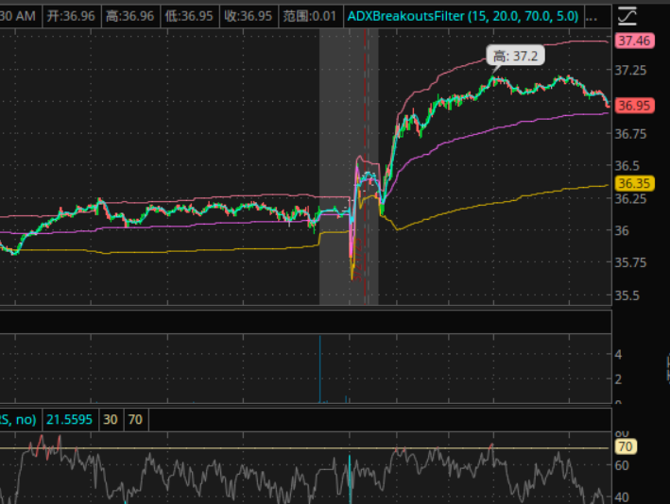The image size is (670, 504).
Task: Select the red 36.95 last price bubble
Action: click(632, 106)
